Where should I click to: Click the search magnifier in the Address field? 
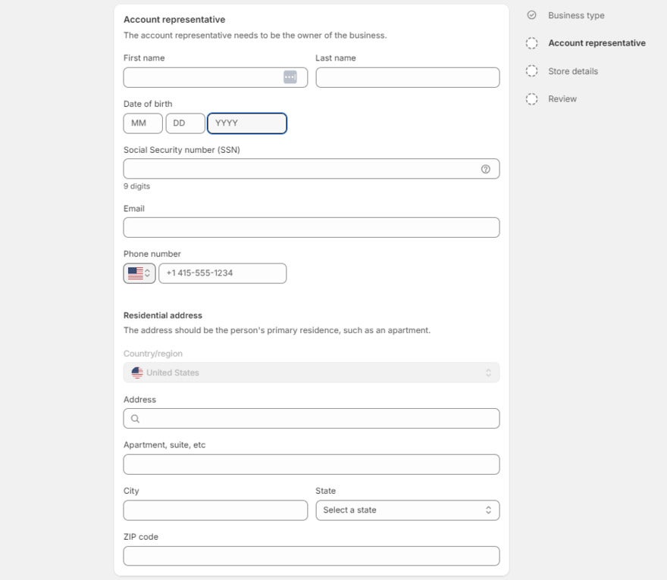pos(135,418)
